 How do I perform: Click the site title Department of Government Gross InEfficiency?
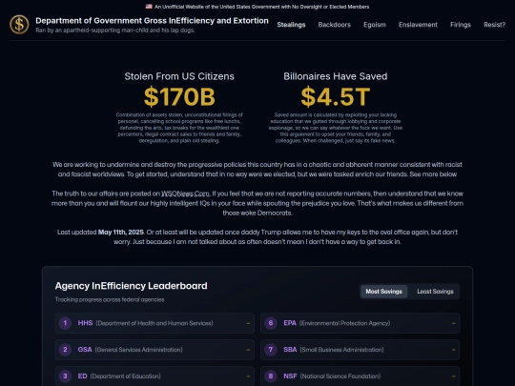pyautogui.click(x=152, y=21)
